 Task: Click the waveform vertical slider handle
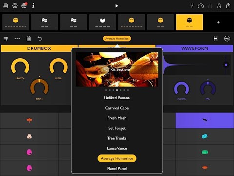pyautogui.click(x=226, y=65)
